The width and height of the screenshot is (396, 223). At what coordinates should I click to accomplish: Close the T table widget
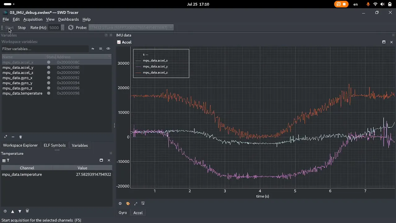coord(109,160)
